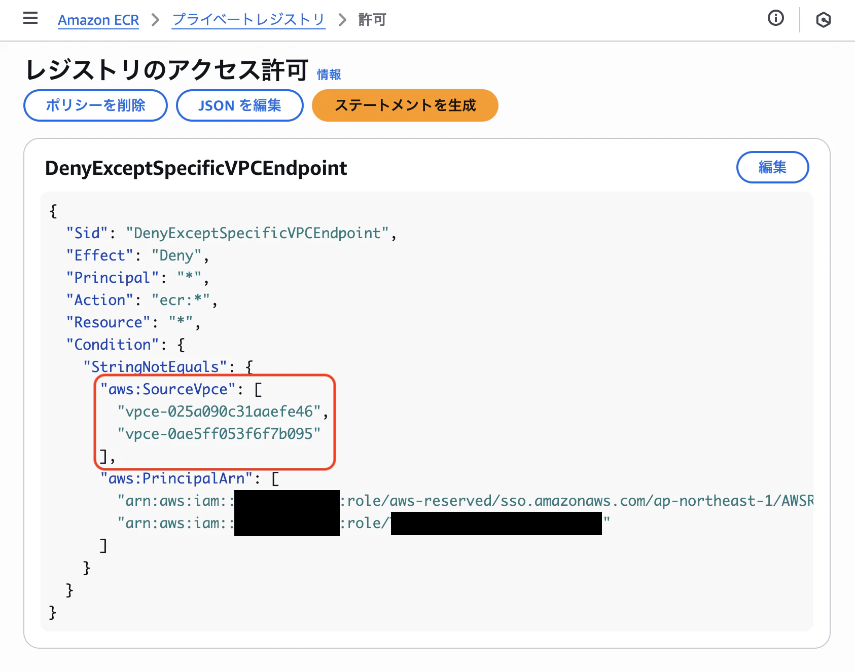Click the "aws:PrincipalArn" key
The height and width of the screenshot is (672, 855).
[176, 478]
